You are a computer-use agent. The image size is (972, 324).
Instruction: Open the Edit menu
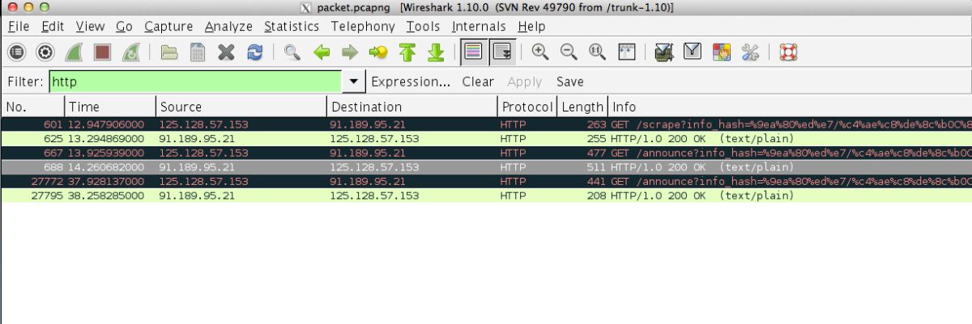tap(53, 27)
